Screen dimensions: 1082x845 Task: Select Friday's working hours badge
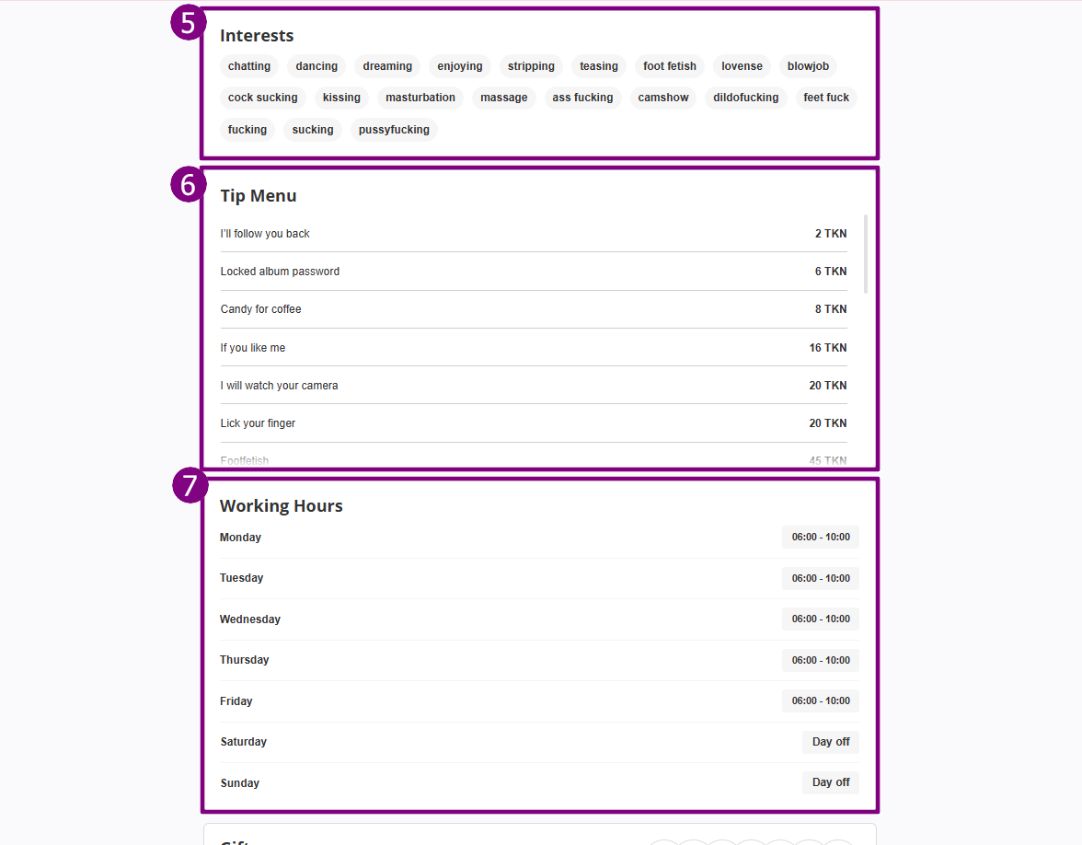tap(821, 700)
